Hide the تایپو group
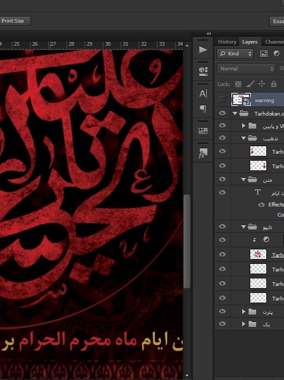Image resolution: width=284 pixels, height=380 pixels. 222,226
